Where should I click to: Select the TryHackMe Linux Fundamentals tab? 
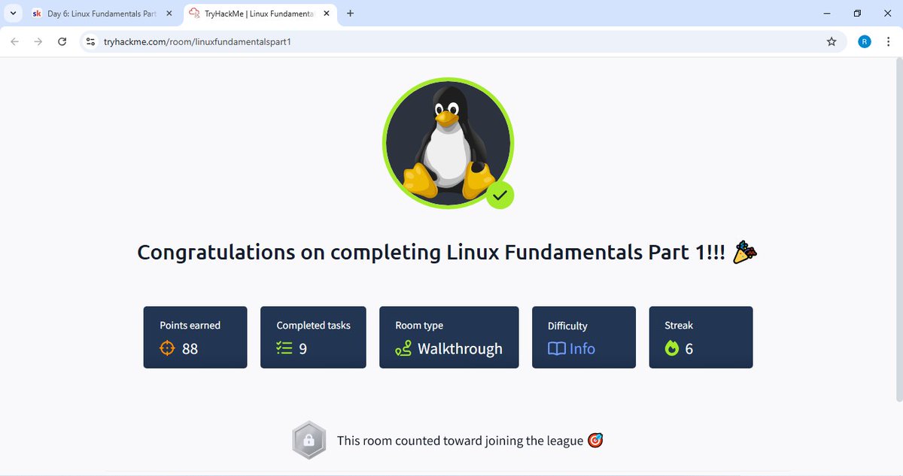pyautogui.click(x=260, y=14)
